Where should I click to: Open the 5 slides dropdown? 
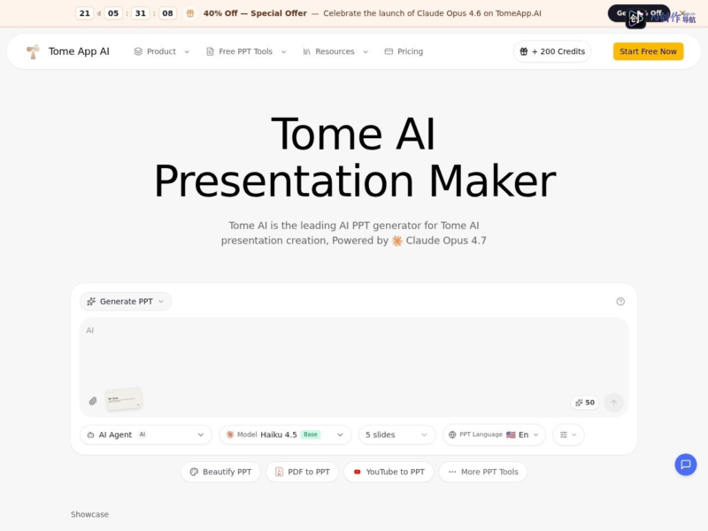(x=396, y=435)
